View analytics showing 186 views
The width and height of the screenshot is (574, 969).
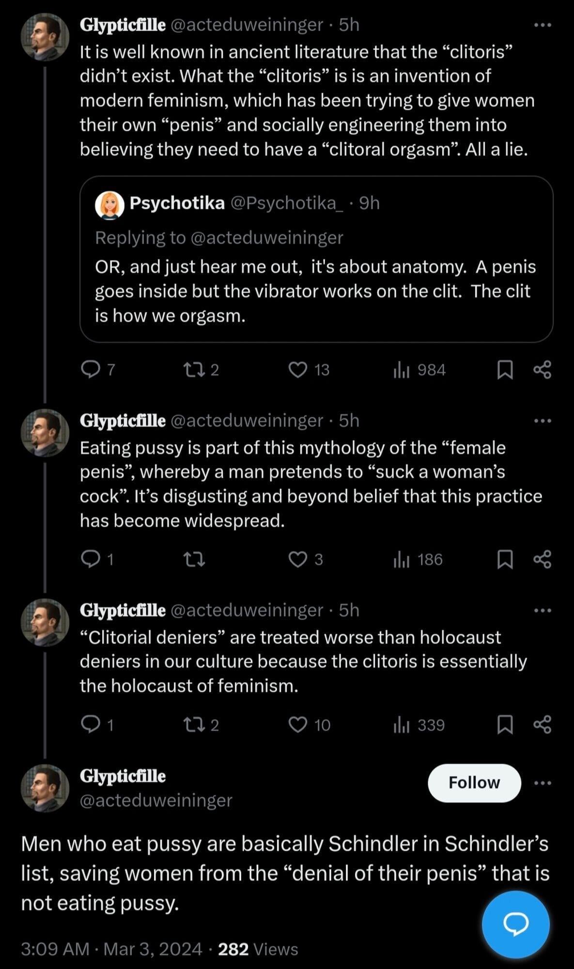pyautogui.click(x=419, y=560)
